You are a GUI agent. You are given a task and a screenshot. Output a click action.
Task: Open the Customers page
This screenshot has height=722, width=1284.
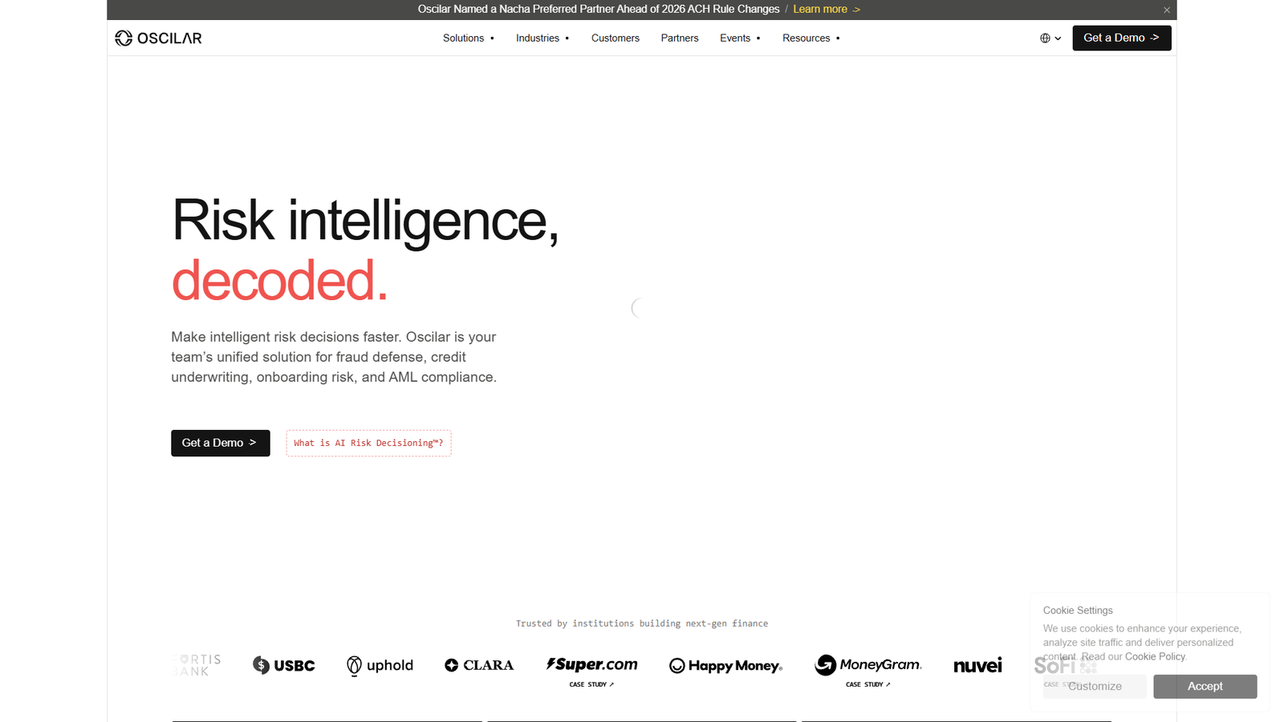click(616, 38)
